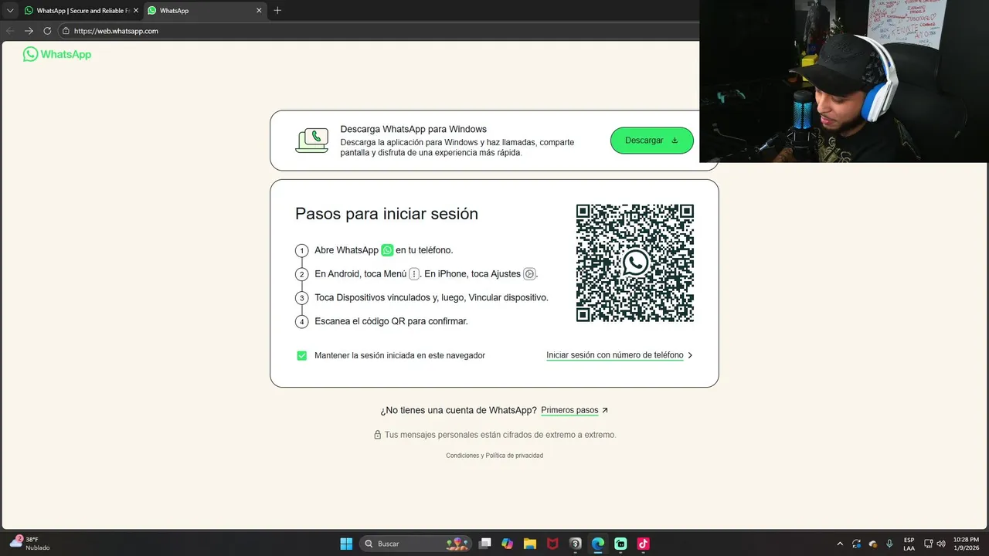The width and height of the screenshot is (989, 556).
Task: Click the arrow icon beside Primeros pasos
Action: (605, 410)
